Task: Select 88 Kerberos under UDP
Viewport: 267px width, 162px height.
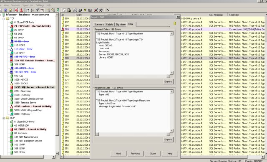Action: (20, 133)
